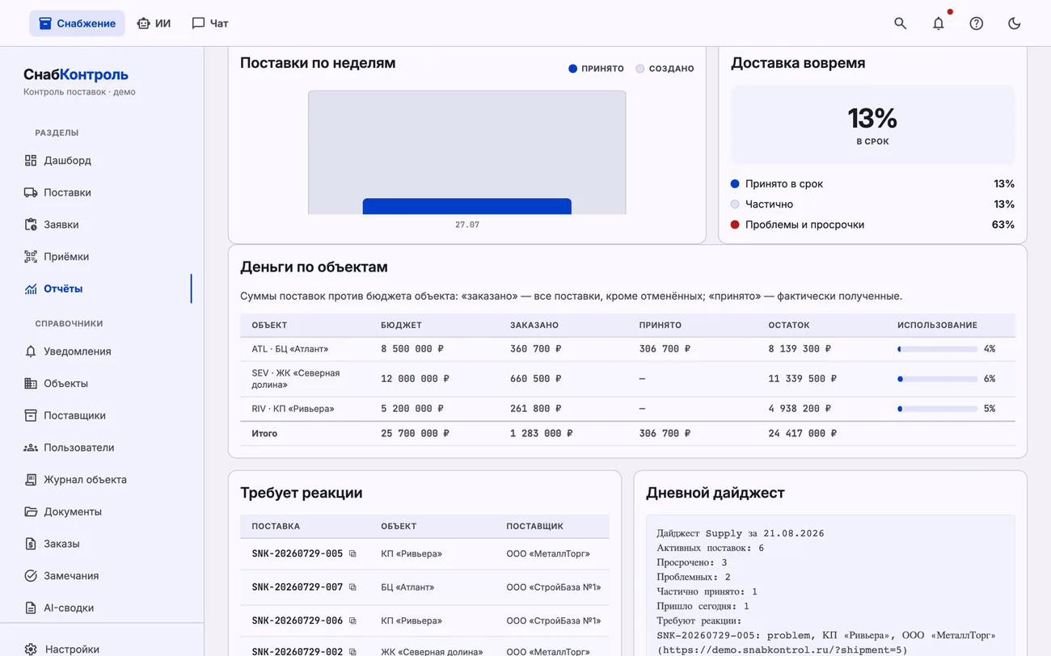Click digest line Активных поставок: 6
This screenshot has height=656, width=1051.
710,548
